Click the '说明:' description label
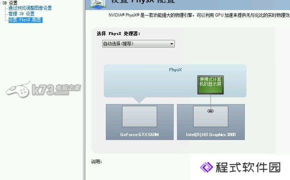 click(96, 162)
